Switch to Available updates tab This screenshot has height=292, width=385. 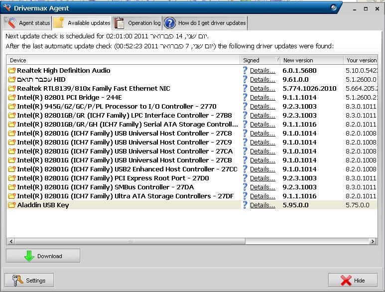(82, 23)
